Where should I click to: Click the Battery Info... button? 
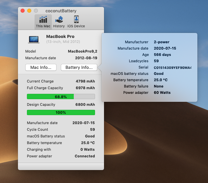pyautogui.click(x=79, y=68)
